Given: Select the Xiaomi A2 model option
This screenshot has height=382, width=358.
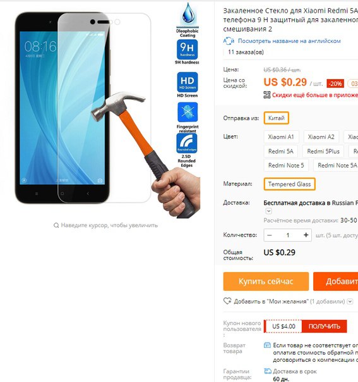Looking at the screenshot, I should click(321, 137).
